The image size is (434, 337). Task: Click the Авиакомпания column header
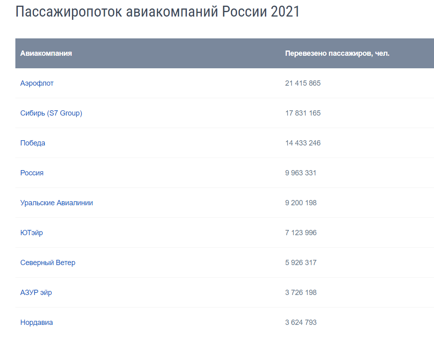46,53
